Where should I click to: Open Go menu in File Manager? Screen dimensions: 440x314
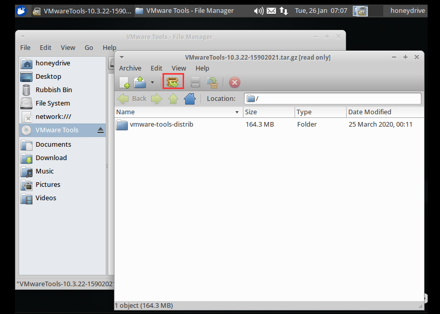[x=89, y=48]
